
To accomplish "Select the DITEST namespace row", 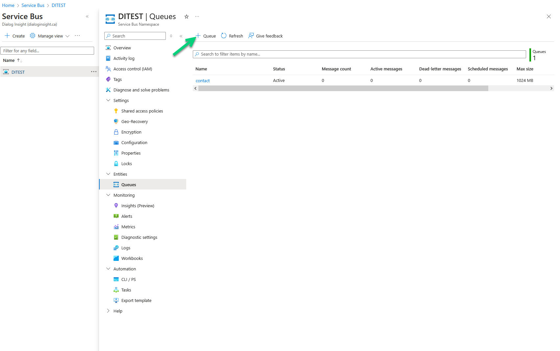I will (49, 72).
